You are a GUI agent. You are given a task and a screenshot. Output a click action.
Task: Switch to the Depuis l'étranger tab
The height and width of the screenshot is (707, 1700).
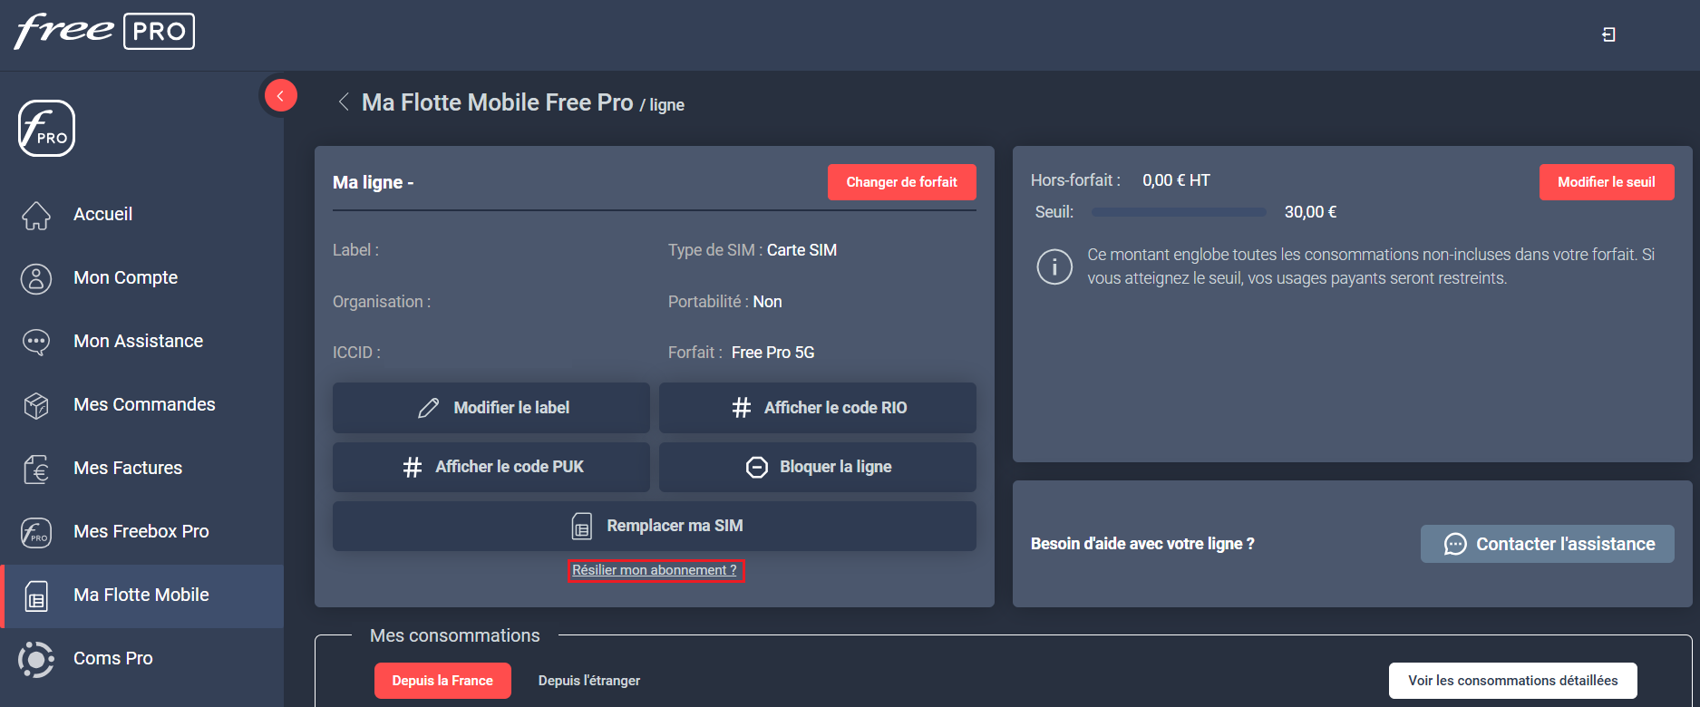[x=589, y=681]
